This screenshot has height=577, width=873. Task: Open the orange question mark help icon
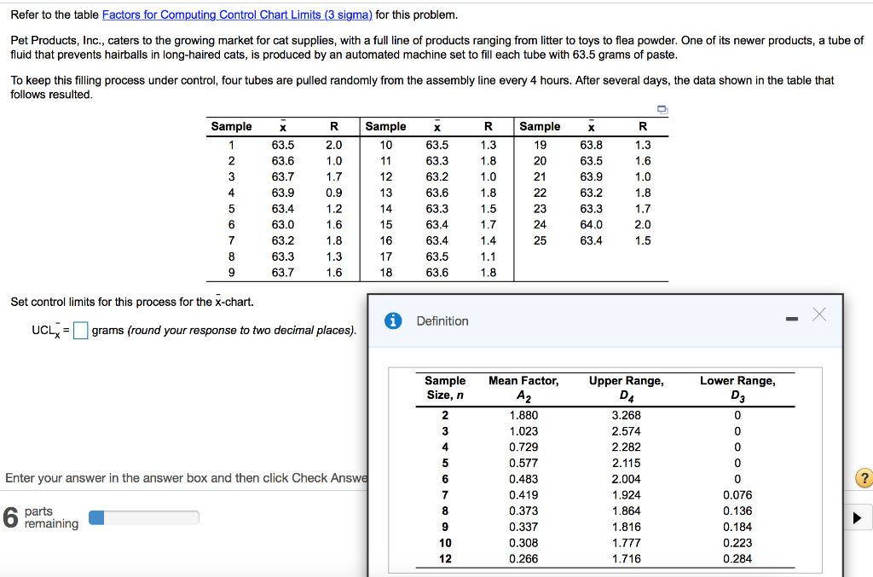(864, 478)
